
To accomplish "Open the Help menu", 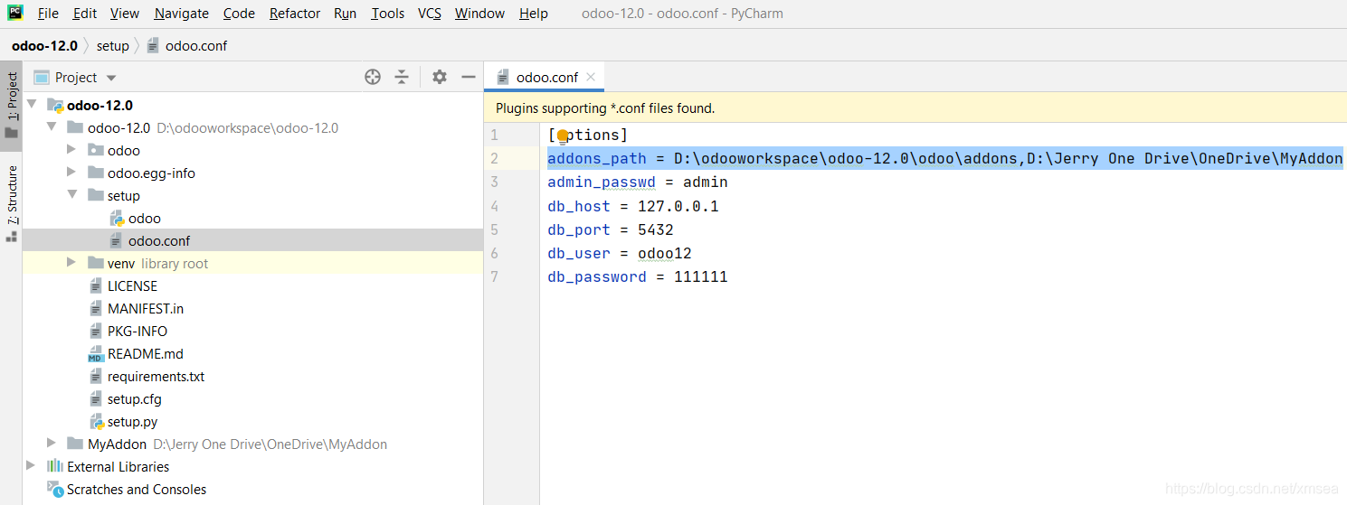I will click(534, 14).
